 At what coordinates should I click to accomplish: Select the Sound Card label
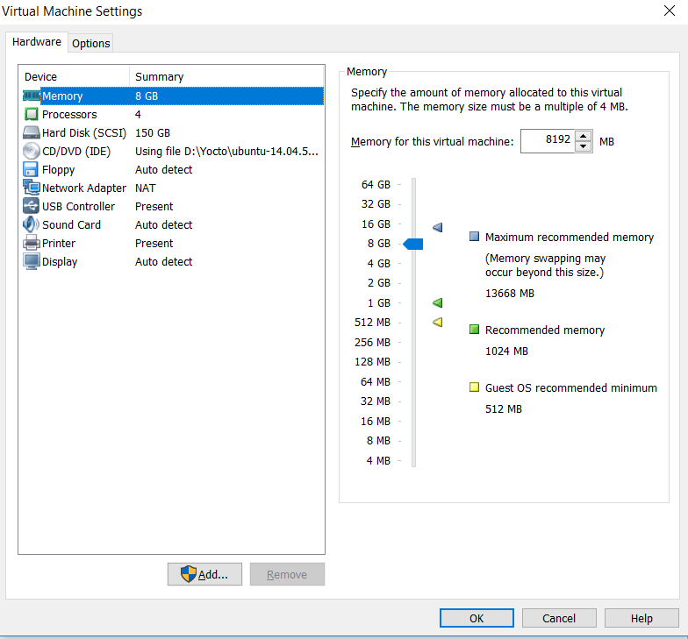pos(72,224)
